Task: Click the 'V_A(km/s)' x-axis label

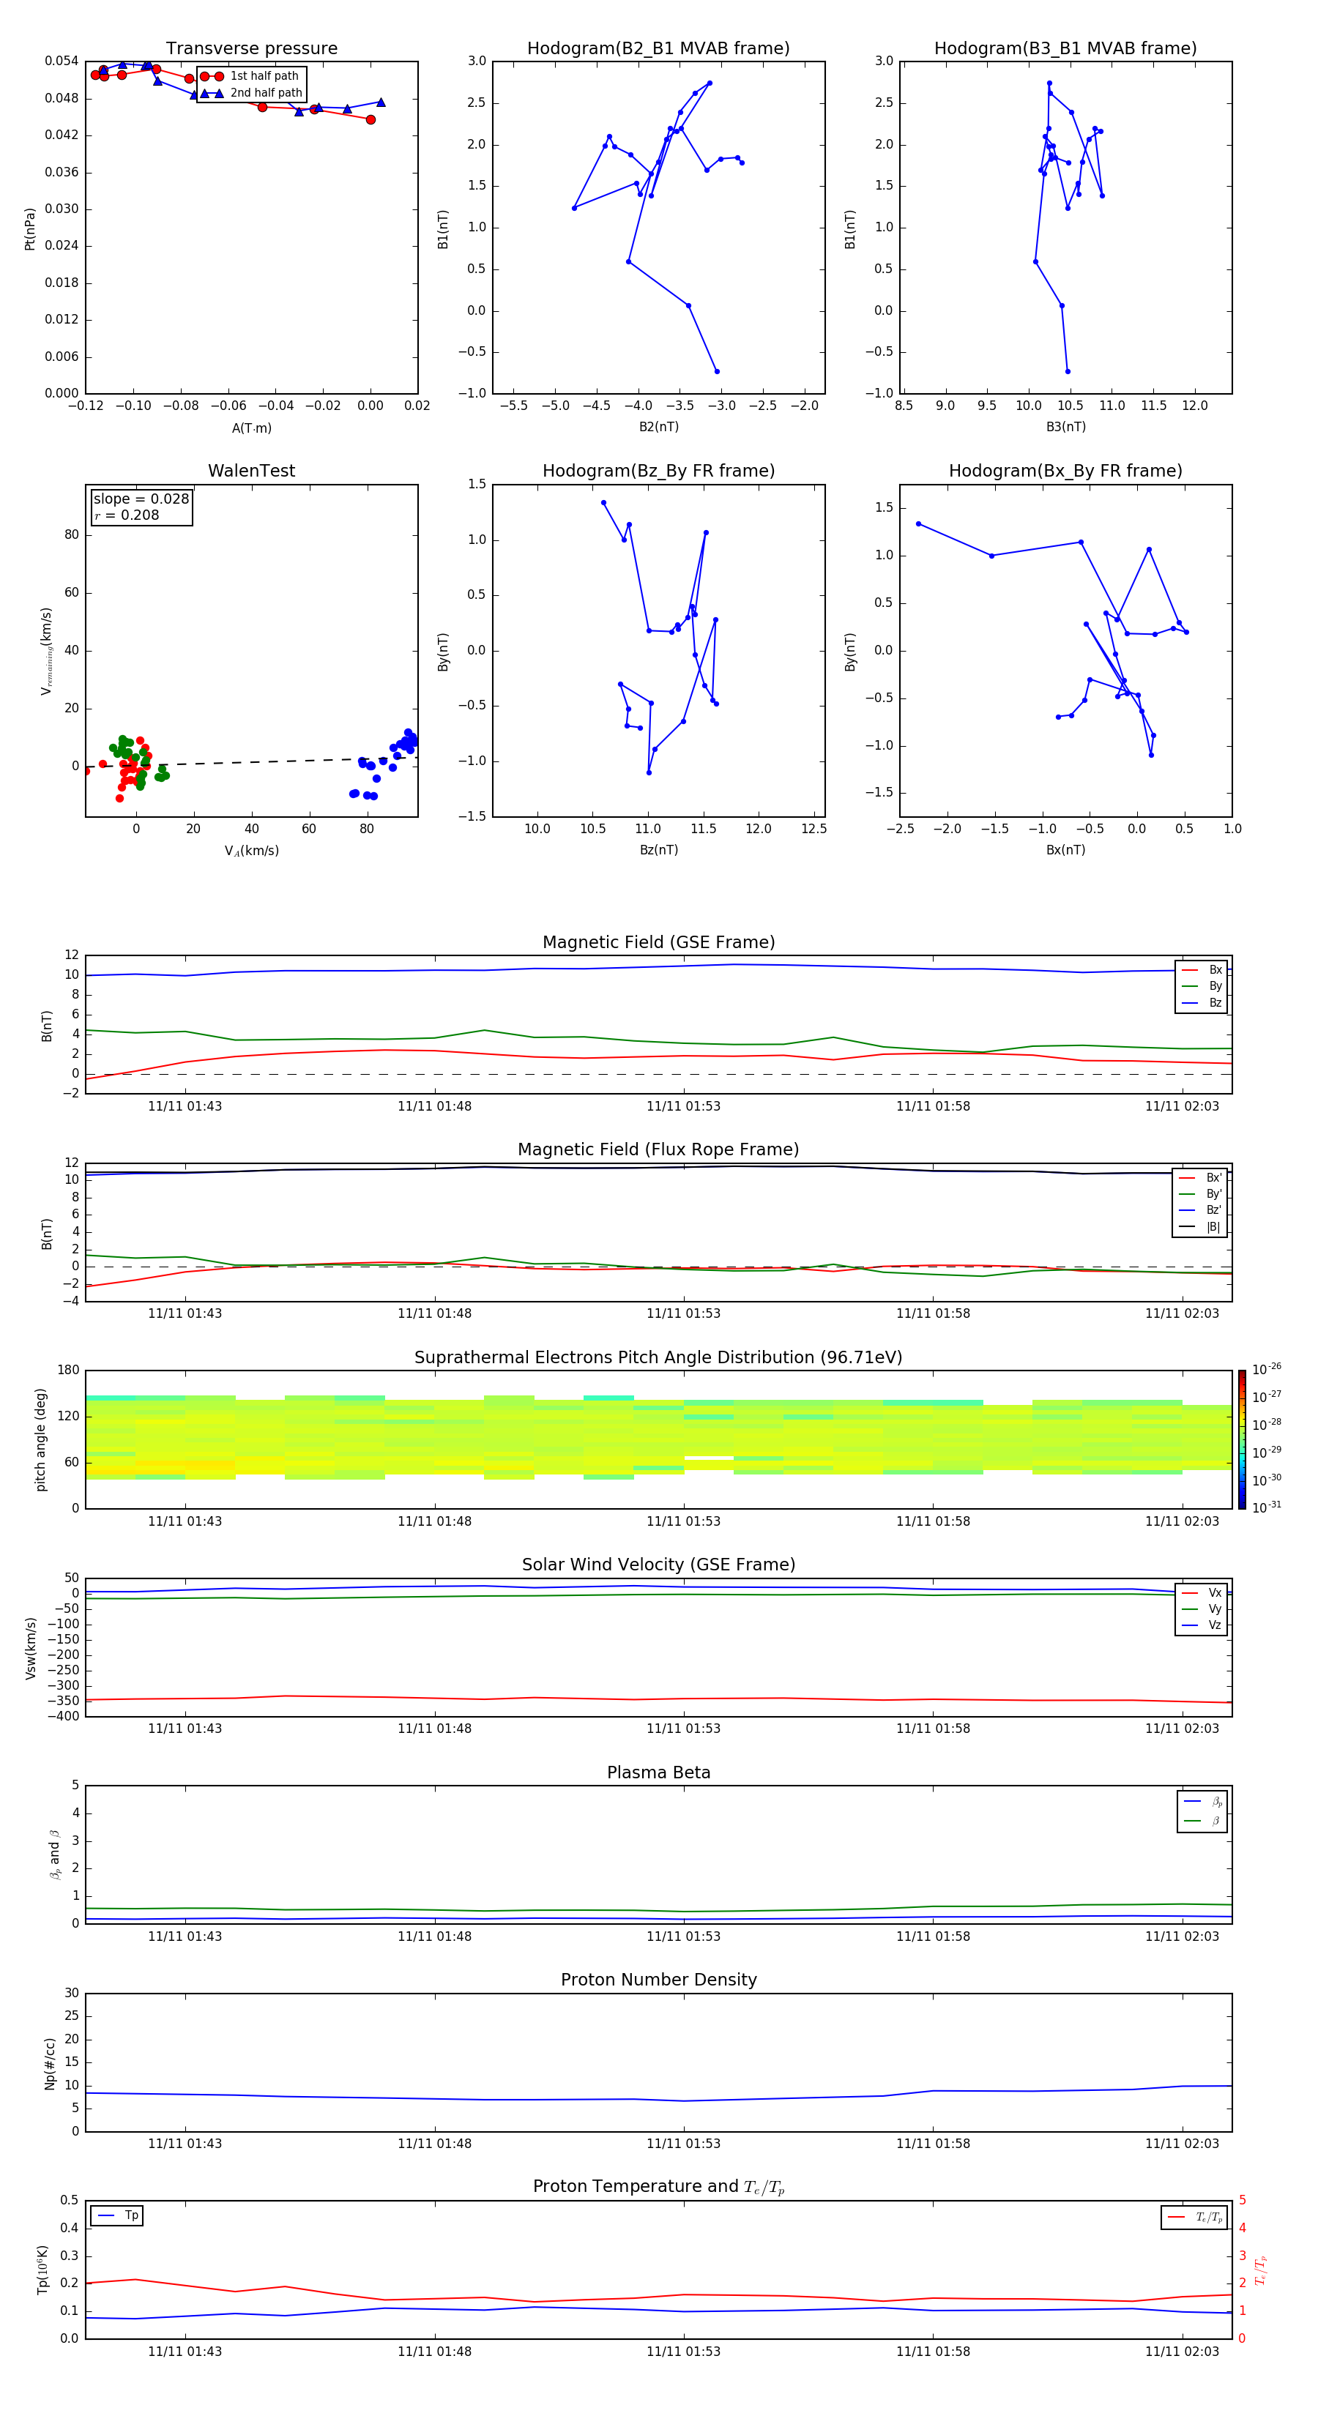Action: coord(251,851)
